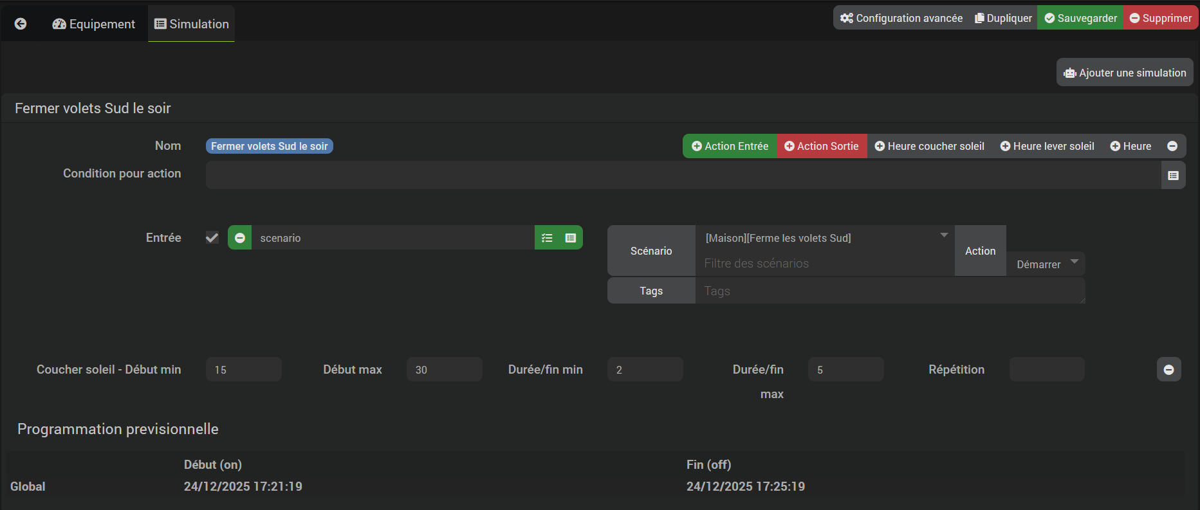The image size is (1200, 510).
Task: Click the scenario command field
Action: point(393,238)
